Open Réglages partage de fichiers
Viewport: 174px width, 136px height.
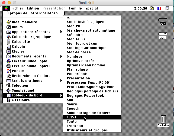pos(92,91)
